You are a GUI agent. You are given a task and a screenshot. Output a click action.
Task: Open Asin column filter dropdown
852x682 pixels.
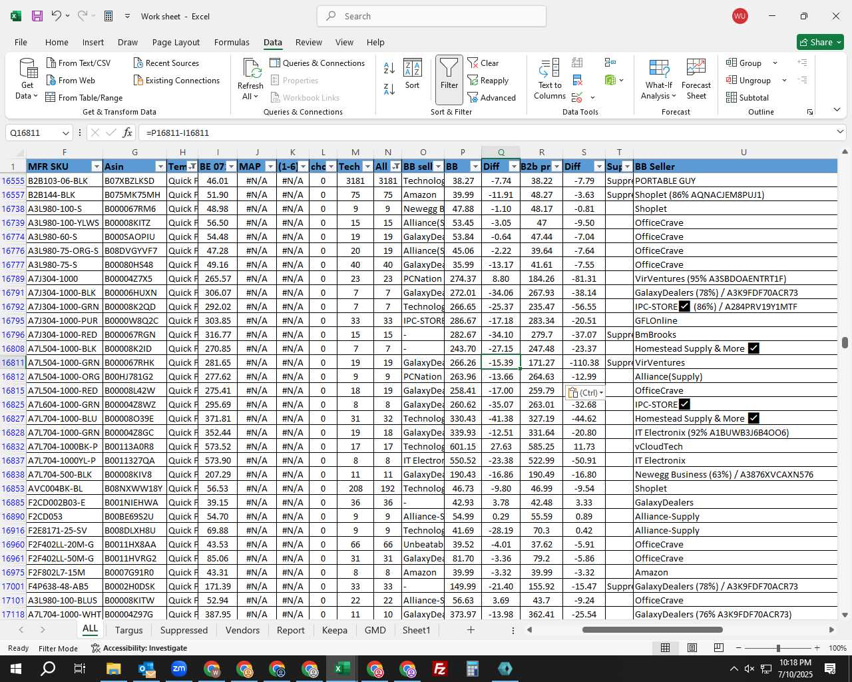click(x=160, y=167)
